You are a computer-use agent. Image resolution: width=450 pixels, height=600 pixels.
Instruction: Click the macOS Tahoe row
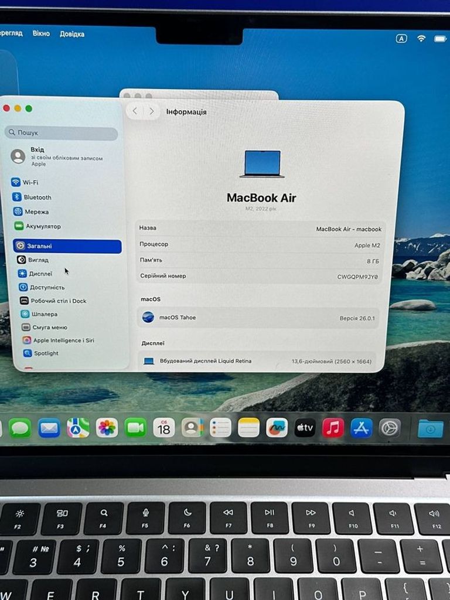pos(258,318)
